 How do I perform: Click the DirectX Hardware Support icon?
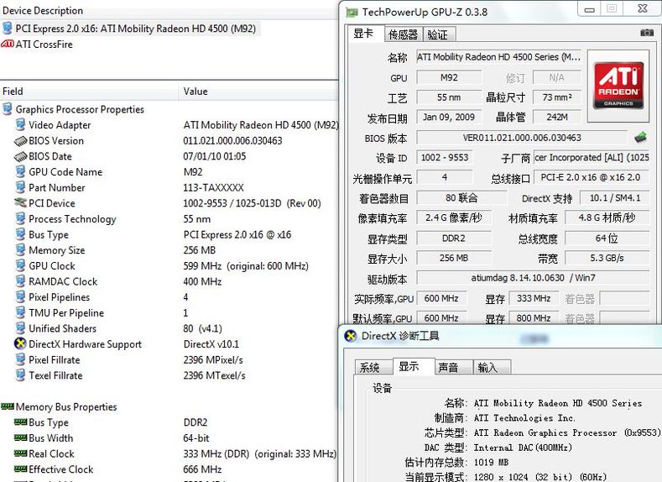point(20,343)
